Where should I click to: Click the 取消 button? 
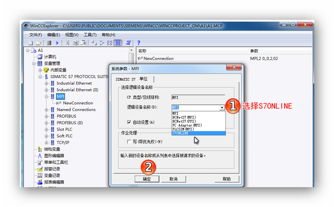click(173, 179)
